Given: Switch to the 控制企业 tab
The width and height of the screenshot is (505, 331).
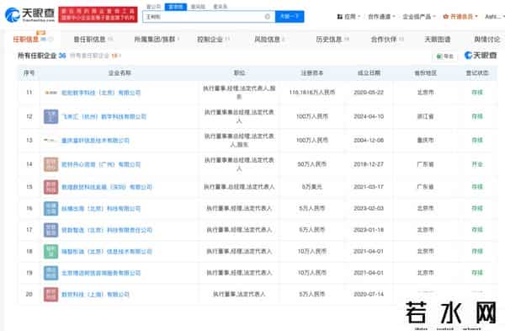Looking at the screenshot, I should tap(213, 40).
